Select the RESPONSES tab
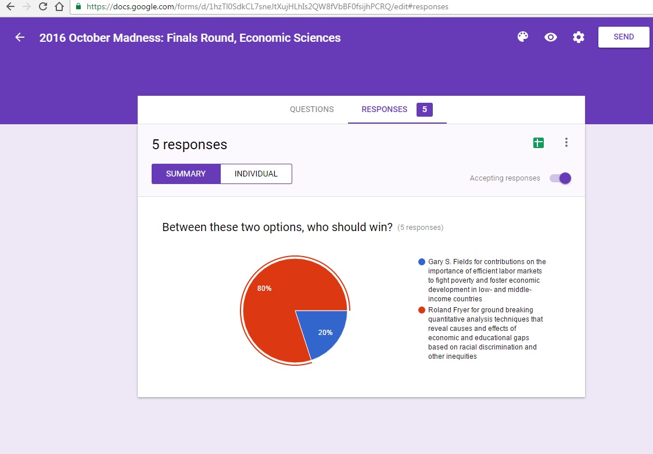 coord(385,109)
